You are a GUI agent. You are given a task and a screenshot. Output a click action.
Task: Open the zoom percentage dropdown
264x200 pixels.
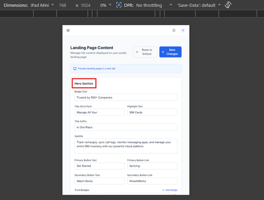click(106, 5)
